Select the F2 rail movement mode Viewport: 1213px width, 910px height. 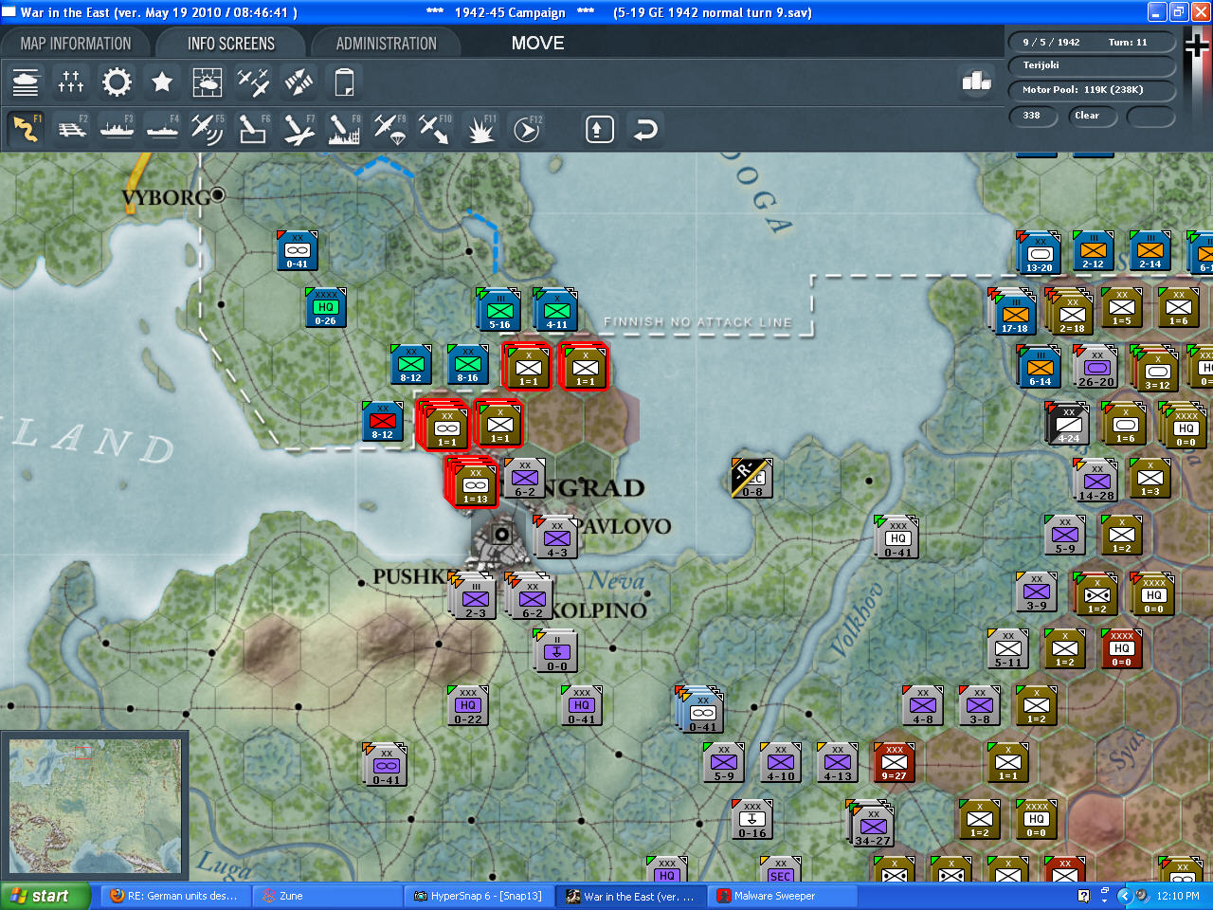pos(71,129)
